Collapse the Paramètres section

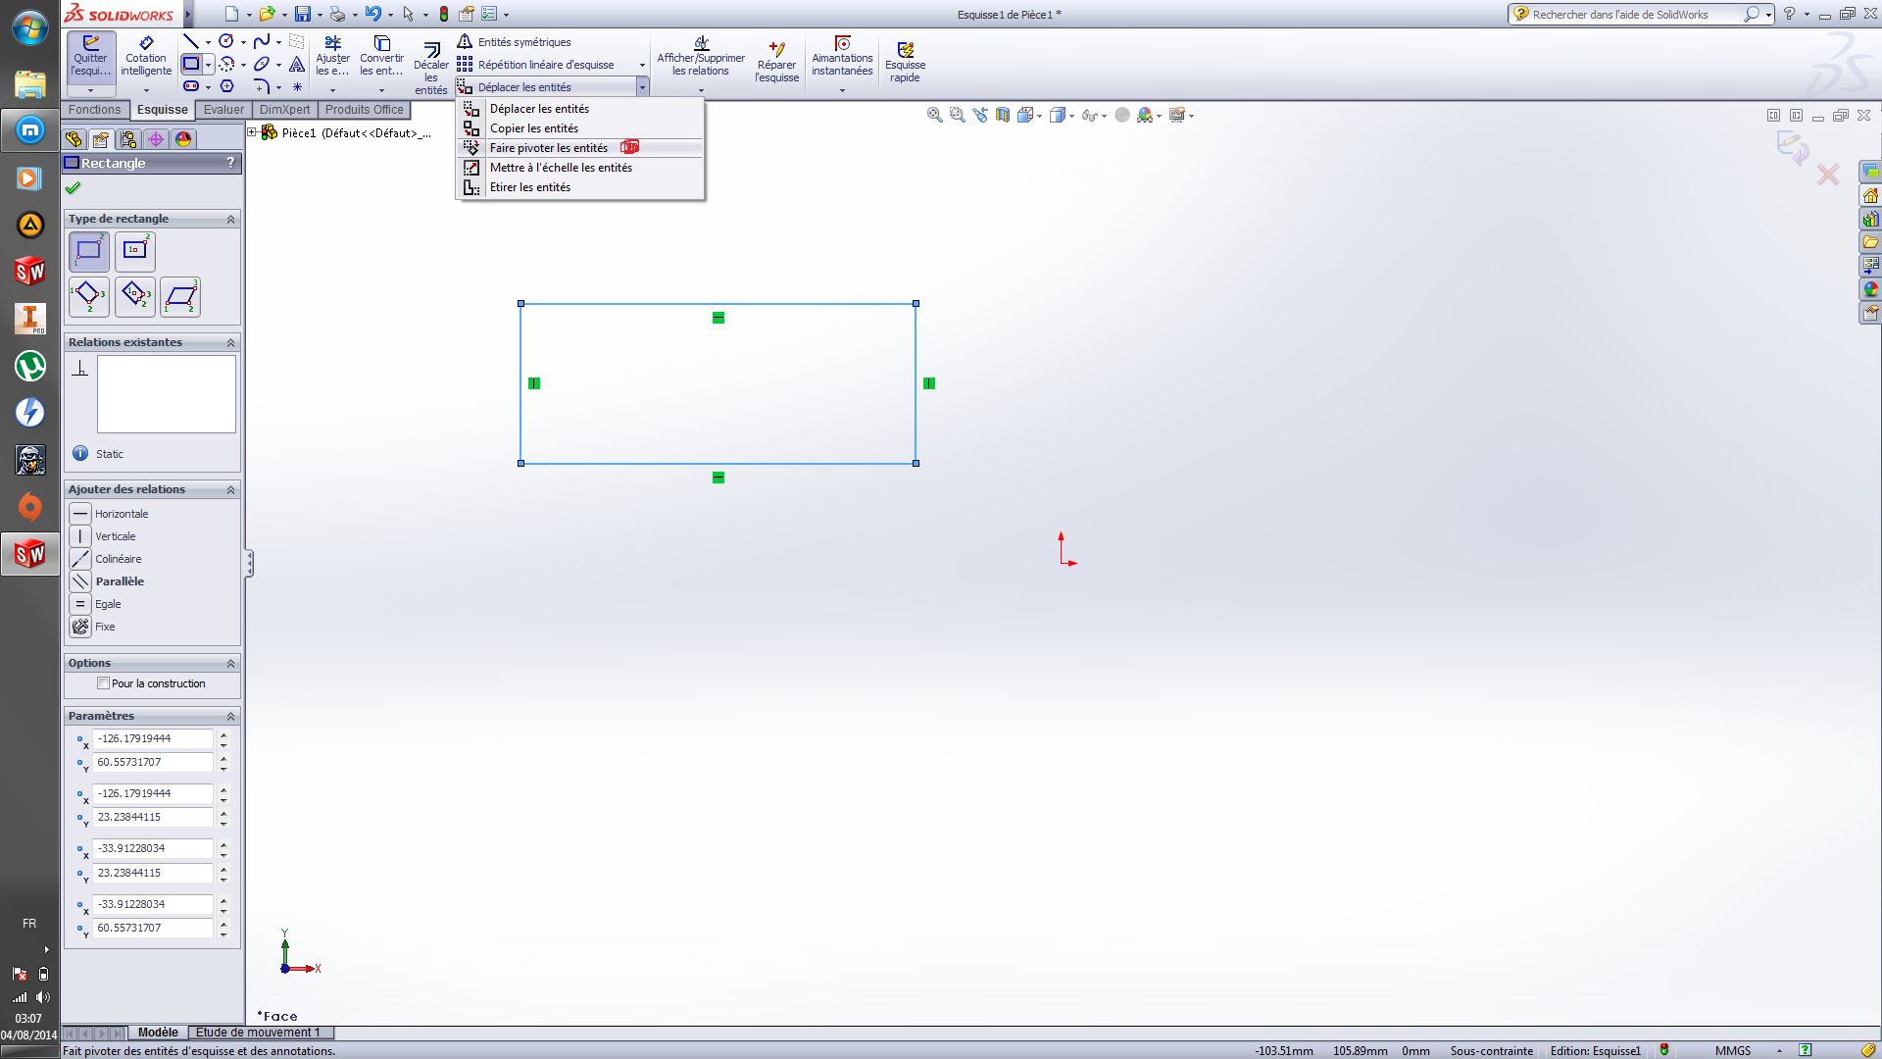(230, 716)
